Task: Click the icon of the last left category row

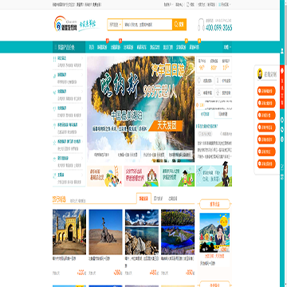Action: [55, 175]
